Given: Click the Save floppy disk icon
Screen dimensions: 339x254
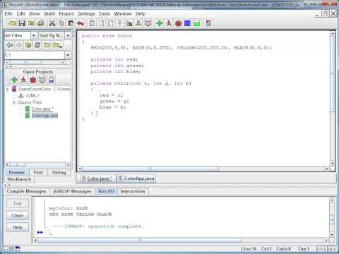Looking at the screenshot, I should [22, 23].
